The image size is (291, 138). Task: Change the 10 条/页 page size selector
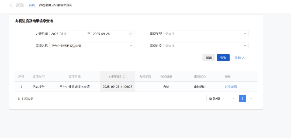tap(216, 99)
